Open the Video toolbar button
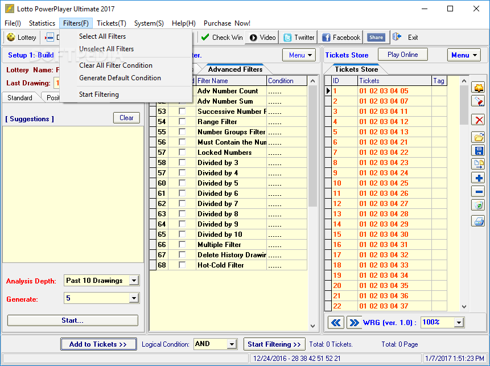Image resolution: width=490 pixels, height=366 pixels. pos(262,38)
